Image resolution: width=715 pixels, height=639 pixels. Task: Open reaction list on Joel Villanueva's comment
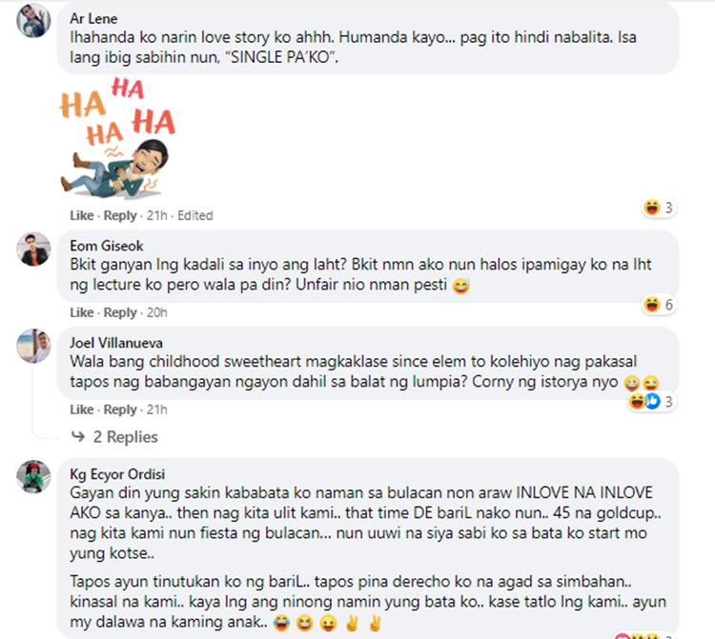click(651, 401)
